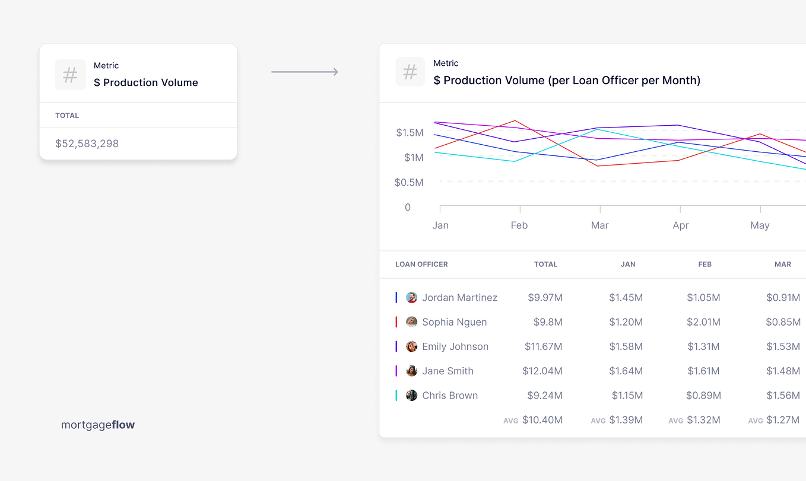Switch to the FEB column heading
The height and width of the screenshot is (481, 806).
coord(705,265)
